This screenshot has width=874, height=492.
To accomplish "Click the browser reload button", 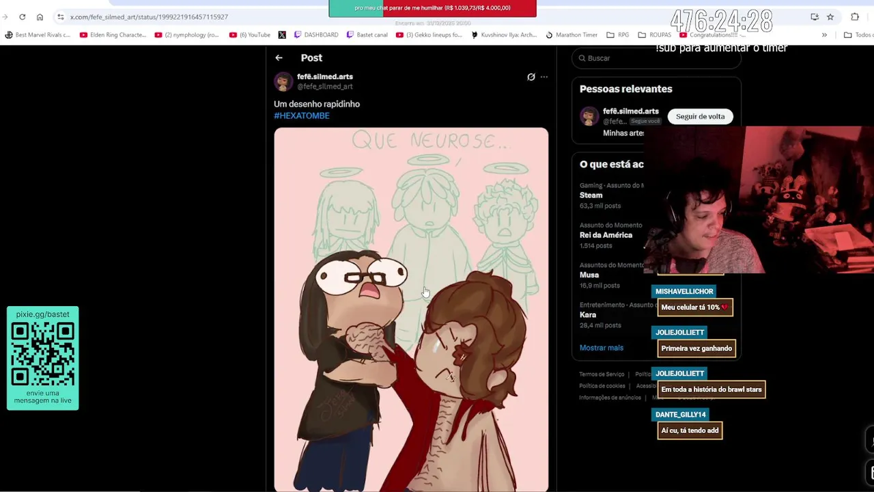I will click(x=22, y=17).
